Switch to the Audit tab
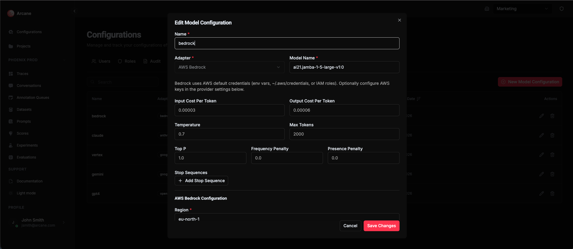The height and width of the screenshot is (249, 573). (152, 61)
